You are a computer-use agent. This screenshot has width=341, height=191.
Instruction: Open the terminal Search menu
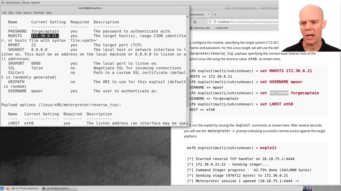(x=27, y=13)
